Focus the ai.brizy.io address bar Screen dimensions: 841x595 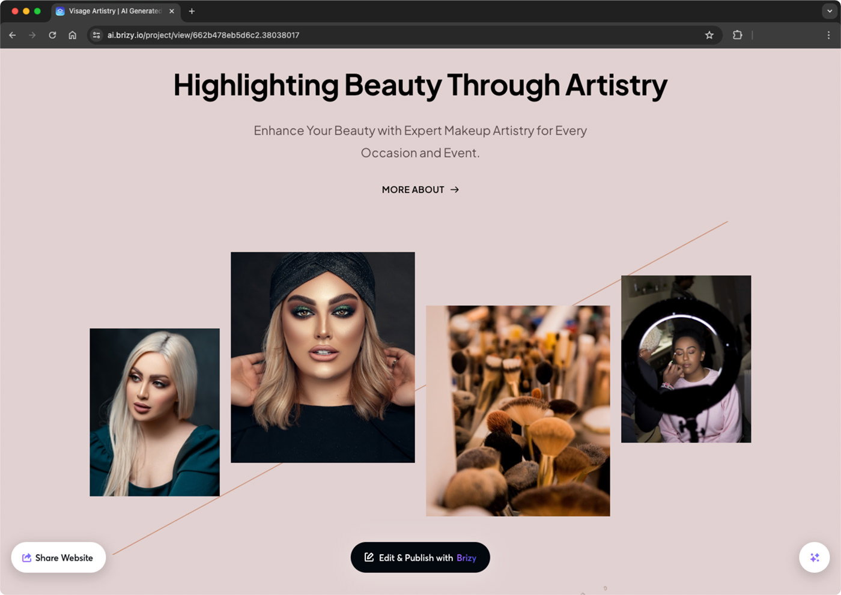pyautogui.click(x=402, y=35)
